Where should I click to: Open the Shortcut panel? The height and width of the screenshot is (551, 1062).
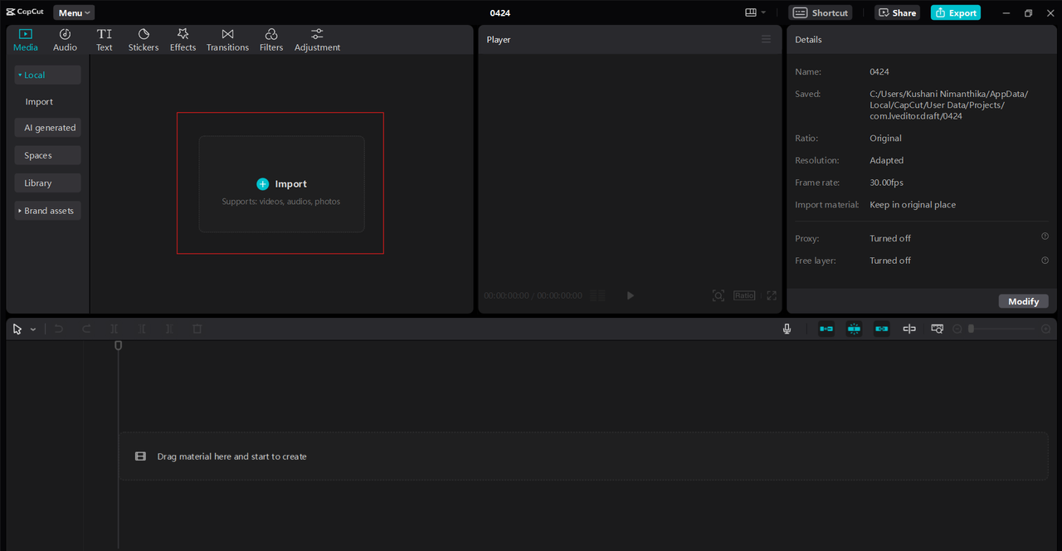point(821,12)
